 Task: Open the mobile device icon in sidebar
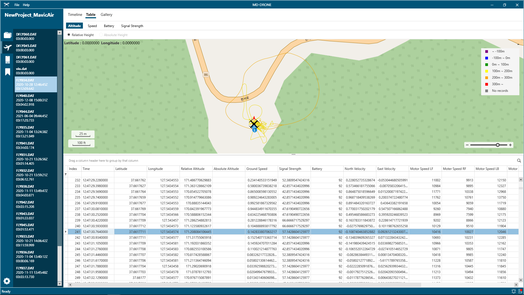click(7, 59)
